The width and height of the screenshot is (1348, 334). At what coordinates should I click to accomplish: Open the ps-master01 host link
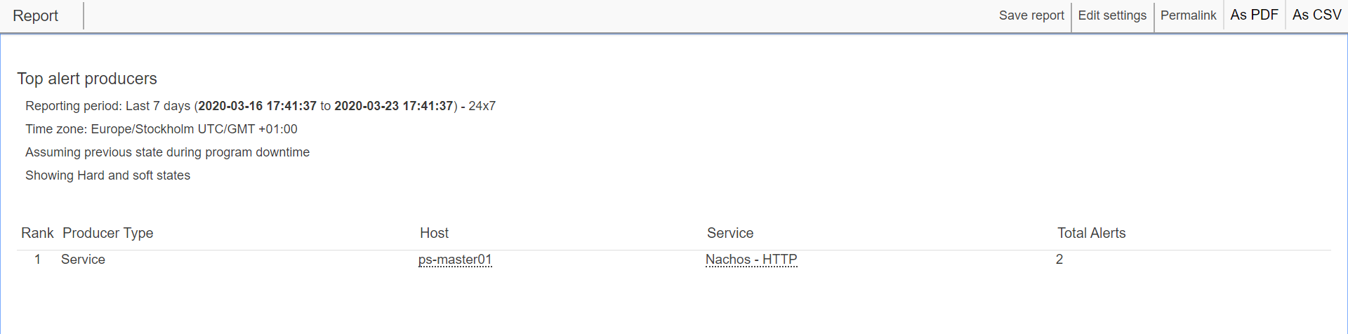tap(455, 260)
